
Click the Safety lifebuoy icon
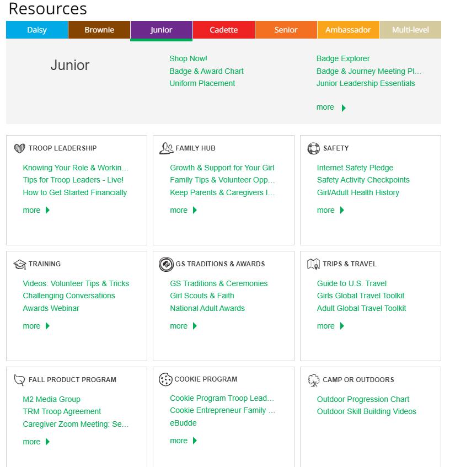(x=313, y=148)
